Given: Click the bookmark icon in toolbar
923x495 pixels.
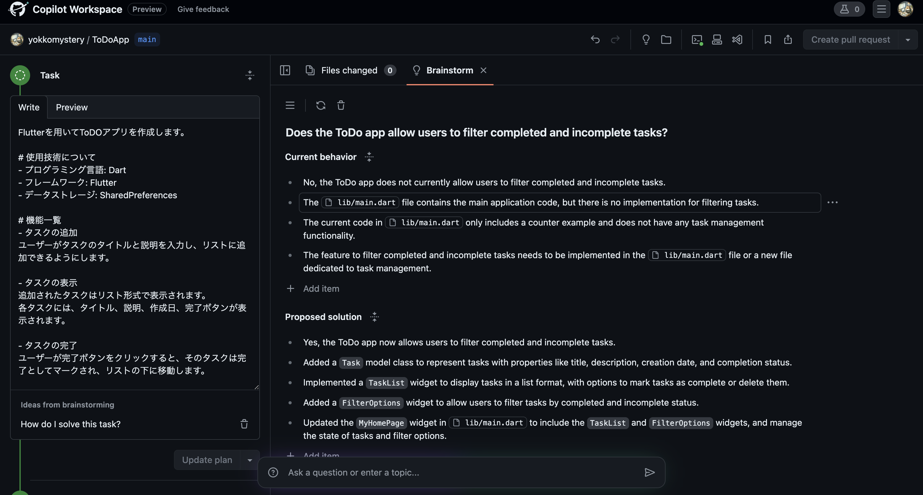Looking at the screenshot, I should [x=768, y=40].
